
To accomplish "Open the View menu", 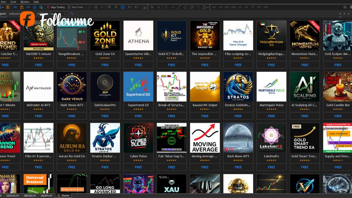I will tap(3, 2).
